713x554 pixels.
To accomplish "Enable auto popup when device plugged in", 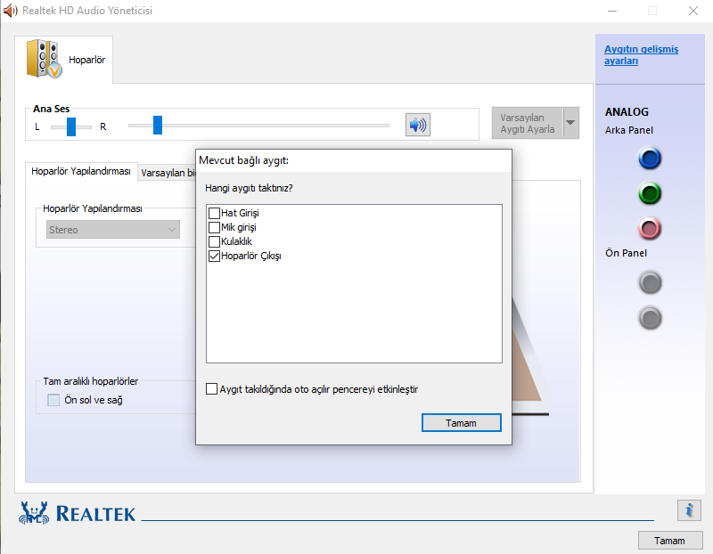I will click(x=211, y=388).
